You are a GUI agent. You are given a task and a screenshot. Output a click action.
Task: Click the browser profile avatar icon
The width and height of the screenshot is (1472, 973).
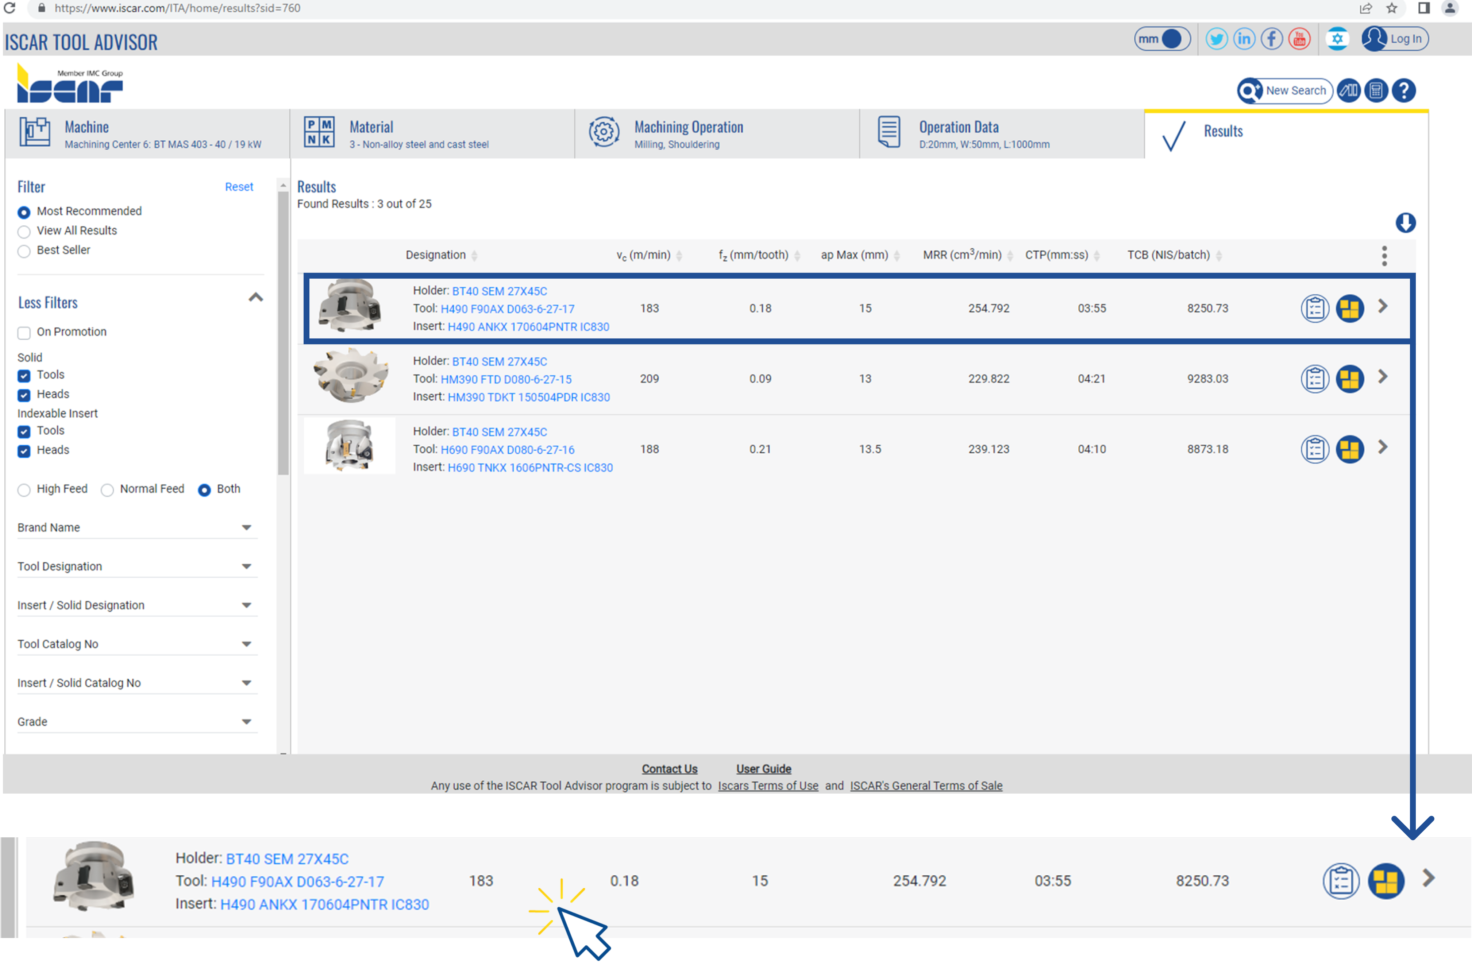(x=1450, y=8)
